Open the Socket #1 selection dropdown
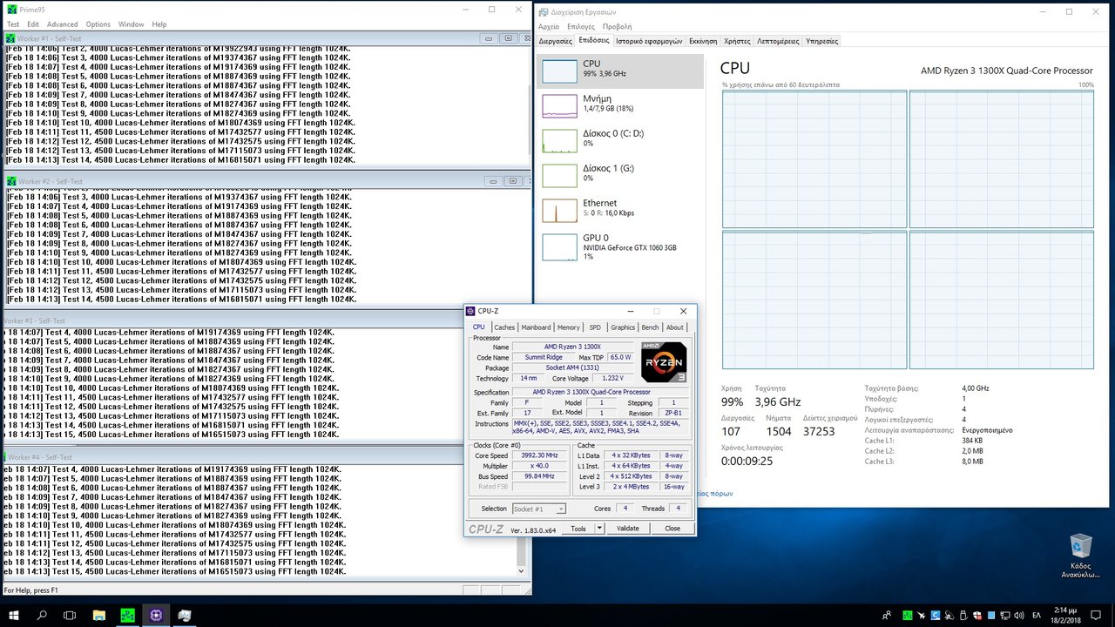The image size is (1115, 627). [x=539, y=509]
